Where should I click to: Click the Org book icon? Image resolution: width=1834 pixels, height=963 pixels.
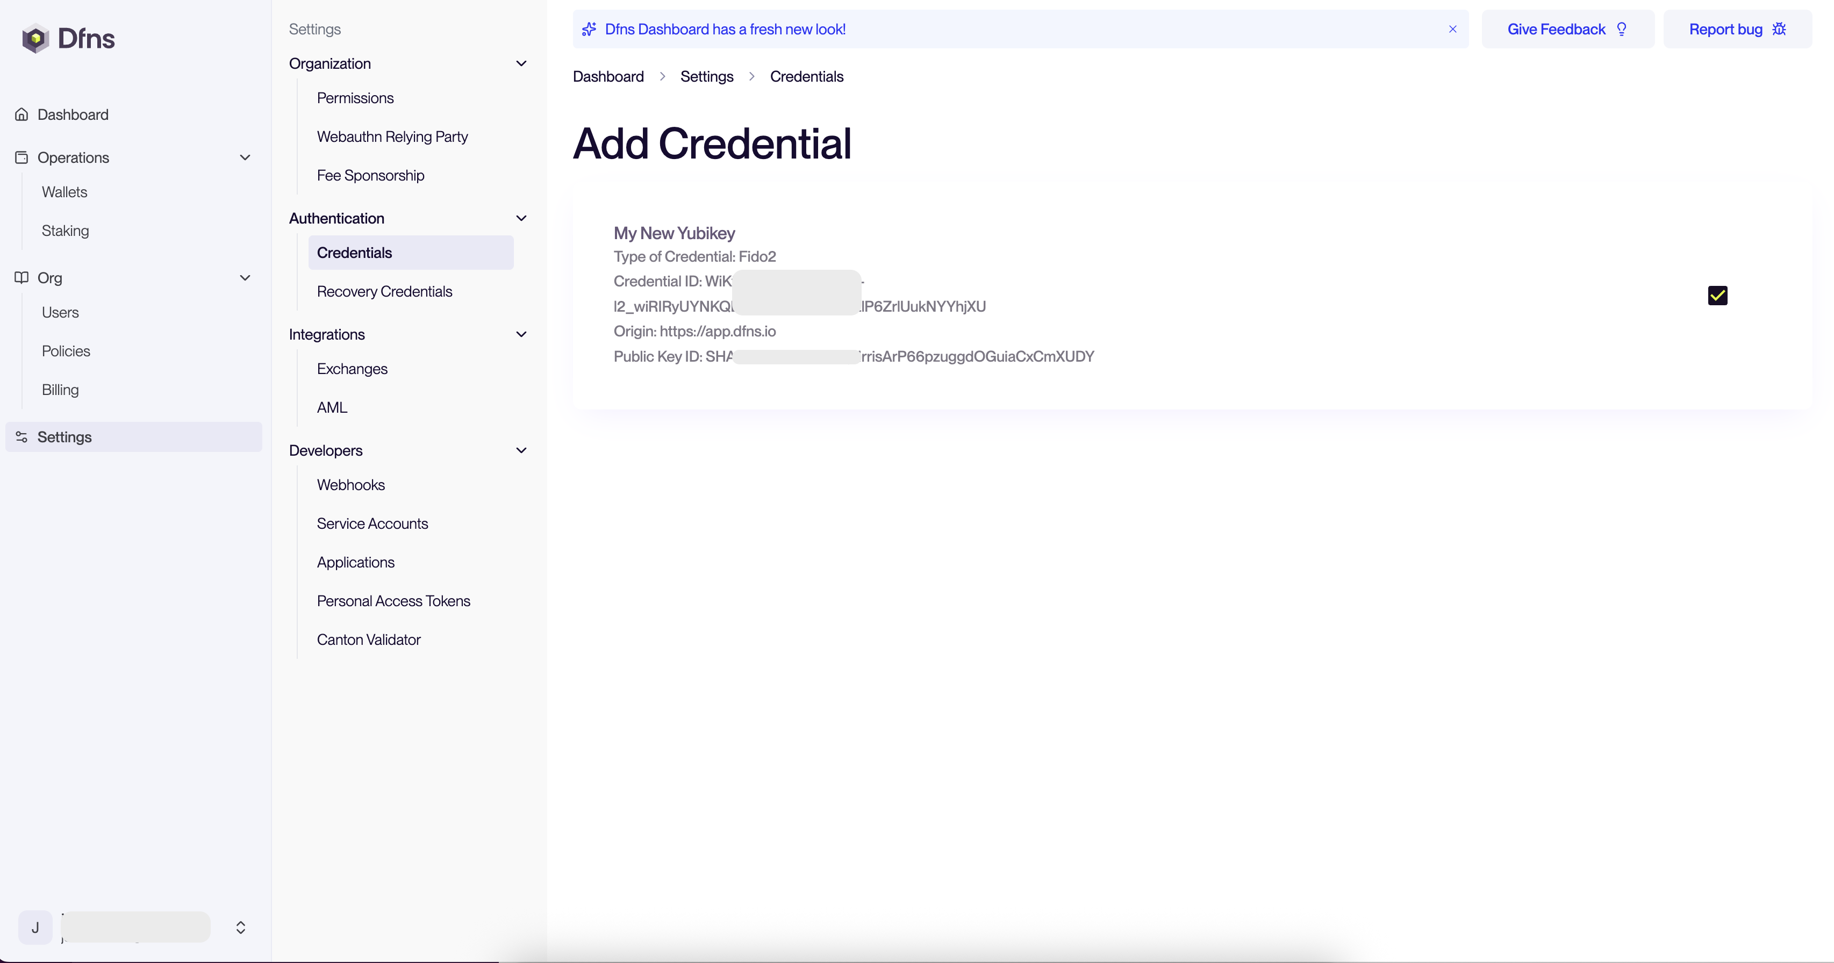click(x=22, y=278)
